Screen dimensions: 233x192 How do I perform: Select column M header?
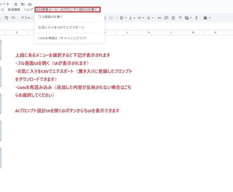193,32
